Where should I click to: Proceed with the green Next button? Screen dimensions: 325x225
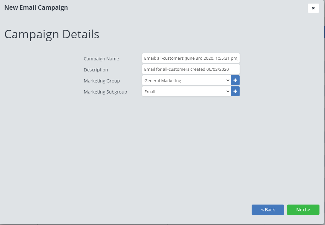[303, 210]
